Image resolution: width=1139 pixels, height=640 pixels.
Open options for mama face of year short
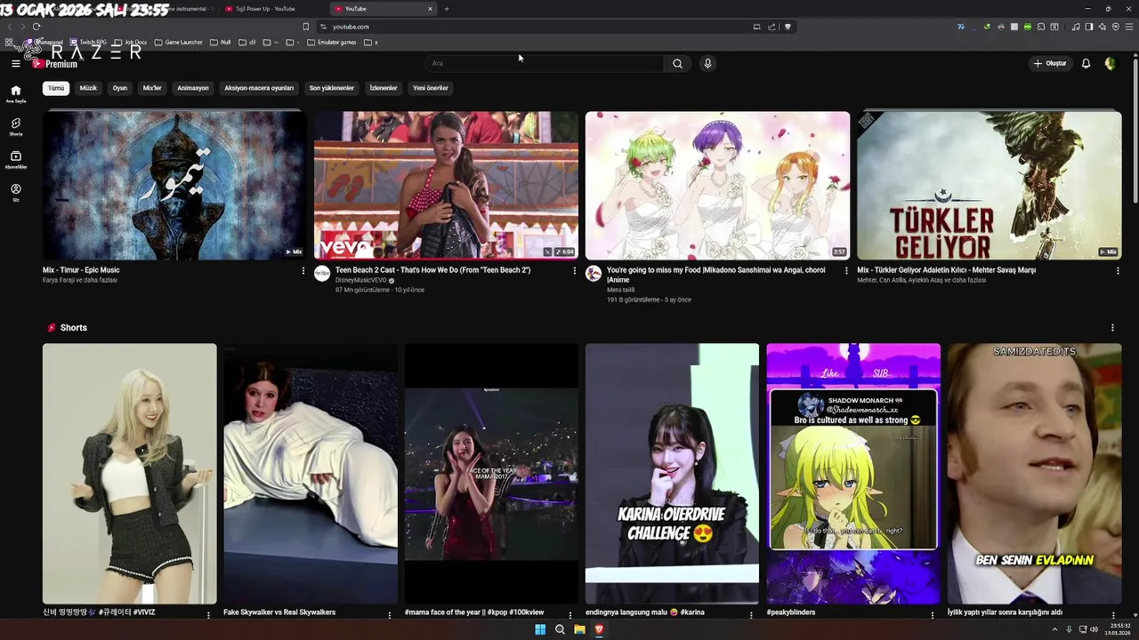pos(570,615)
